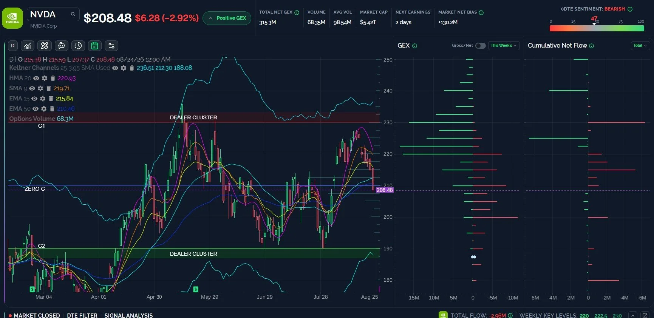Open the DTE Filter tab
The image size is (654, 318).
point(82,315)
